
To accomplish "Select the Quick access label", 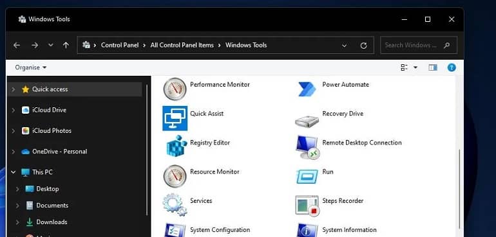I will pos(50,89).
